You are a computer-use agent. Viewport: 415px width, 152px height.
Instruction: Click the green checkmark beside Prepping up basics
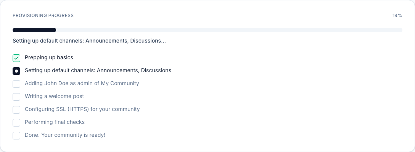16,58
